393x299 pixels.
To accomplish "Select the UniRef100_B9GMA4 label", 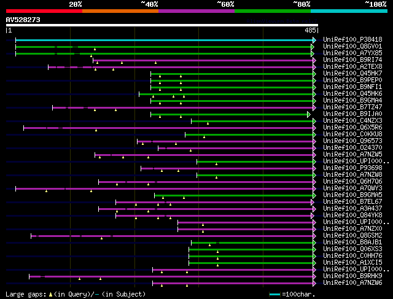I will [x=352, y=101].
